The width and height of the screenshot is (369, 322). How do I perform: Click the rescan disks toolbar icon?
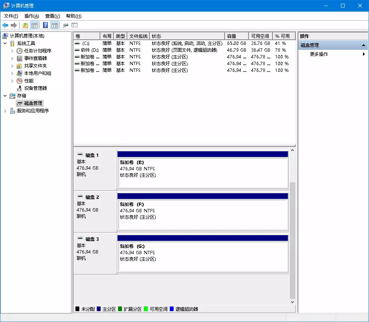click(66, 25)
